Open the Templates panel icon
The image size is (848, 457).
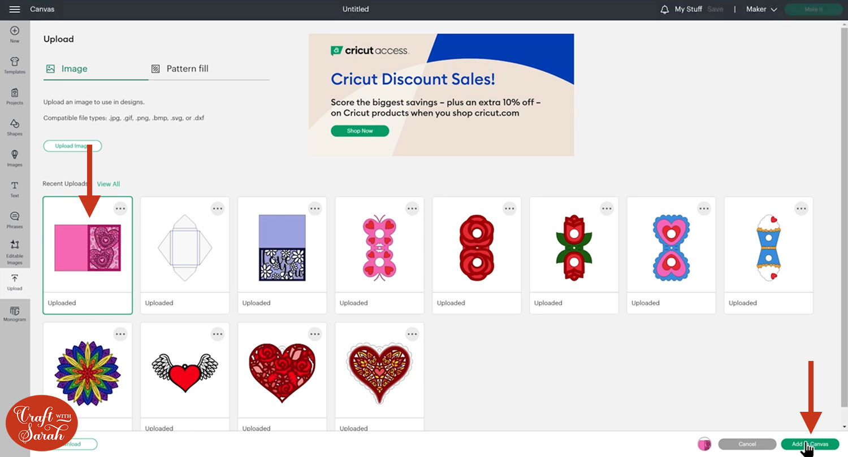[15, 65]
